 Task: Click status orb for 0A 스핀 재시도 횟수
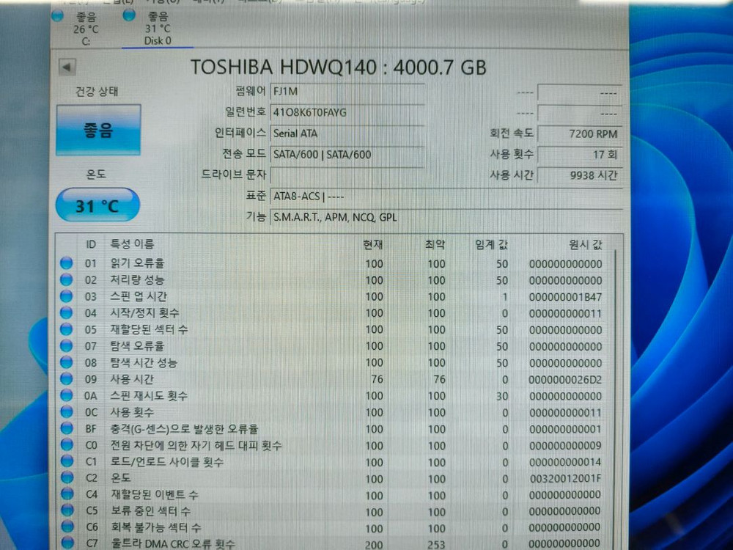67,395
